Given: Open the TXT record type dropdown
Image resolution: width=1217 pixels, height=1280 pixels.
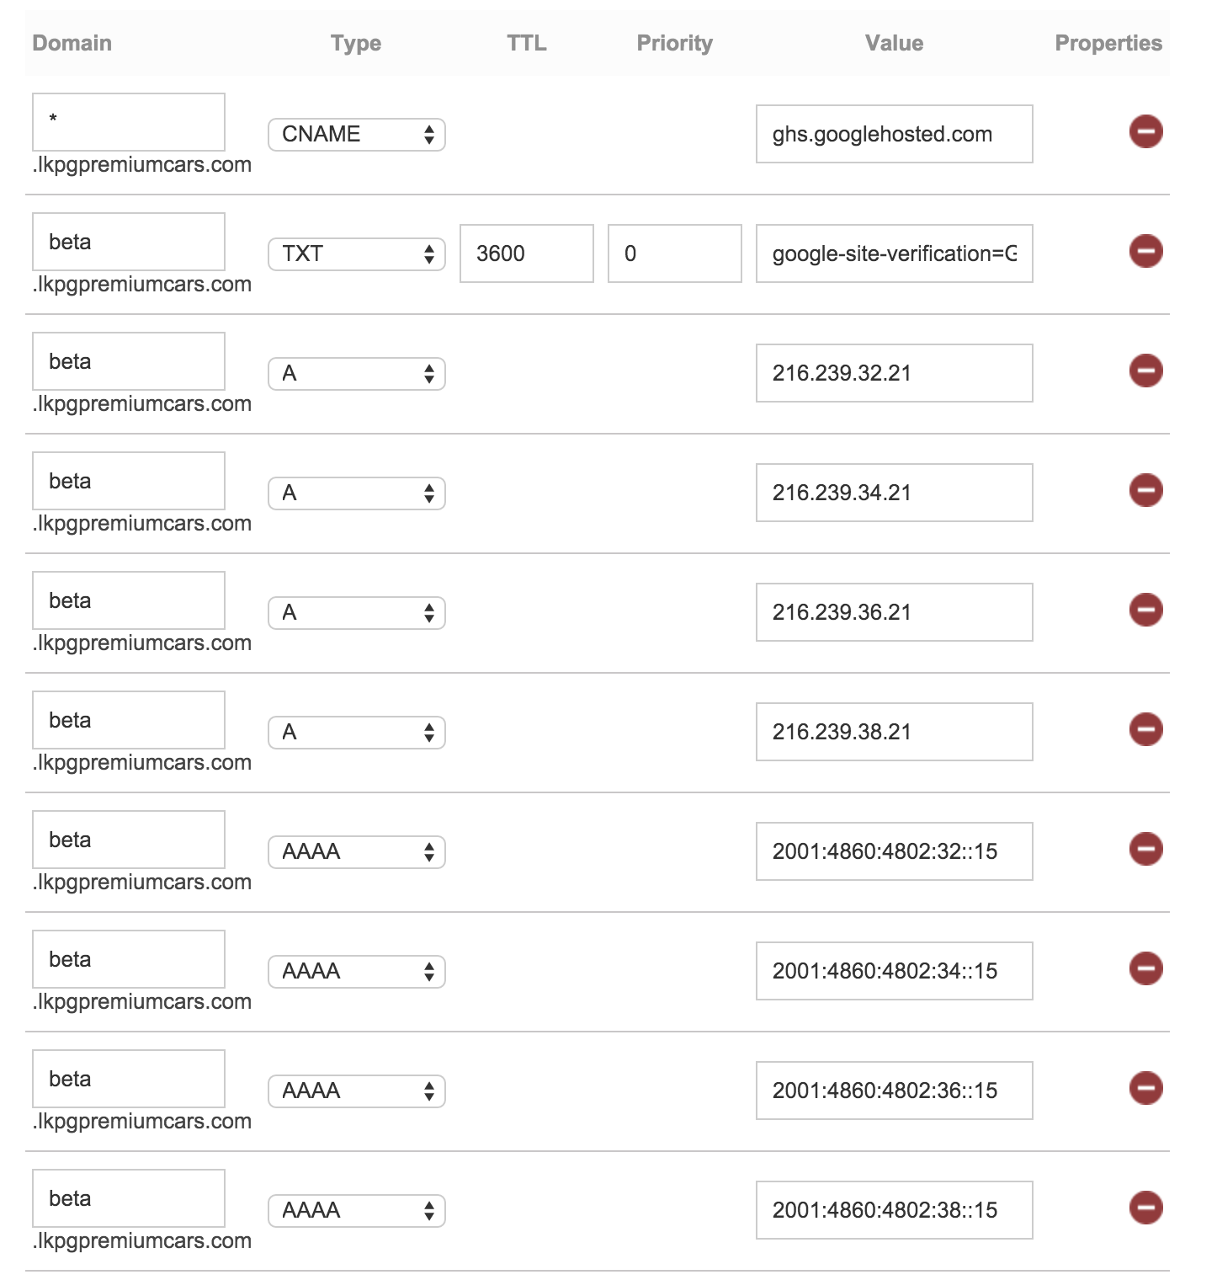Looking at the screenshot, I should 357,254.
